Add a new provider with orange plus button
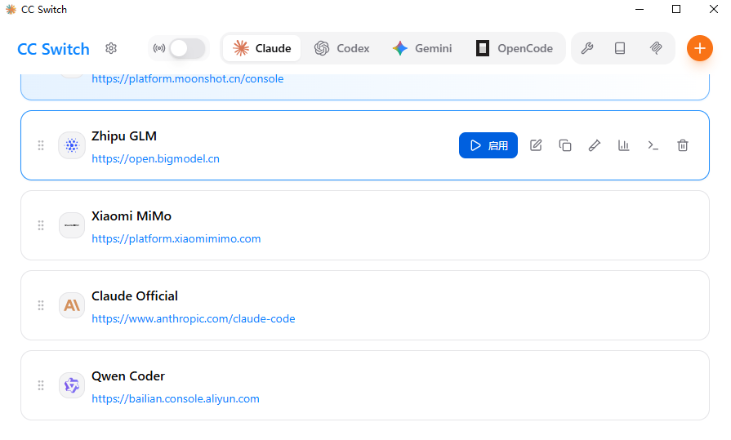 [700, 48]
